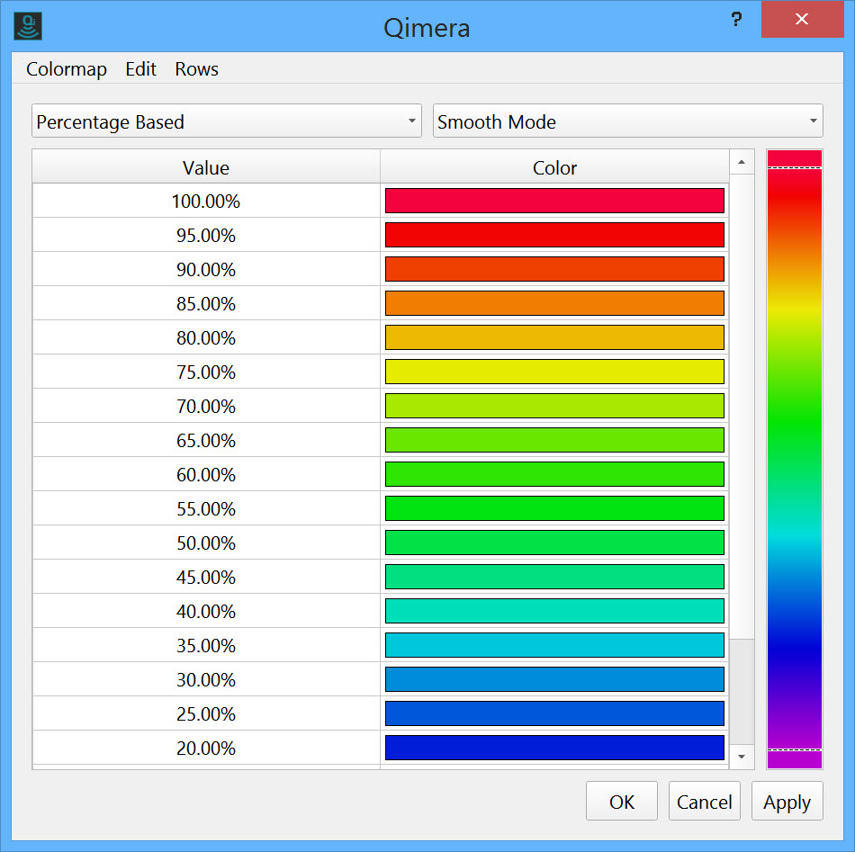Expand the Percentage Based dropdown
855x852 pixels.
point(226,121)
